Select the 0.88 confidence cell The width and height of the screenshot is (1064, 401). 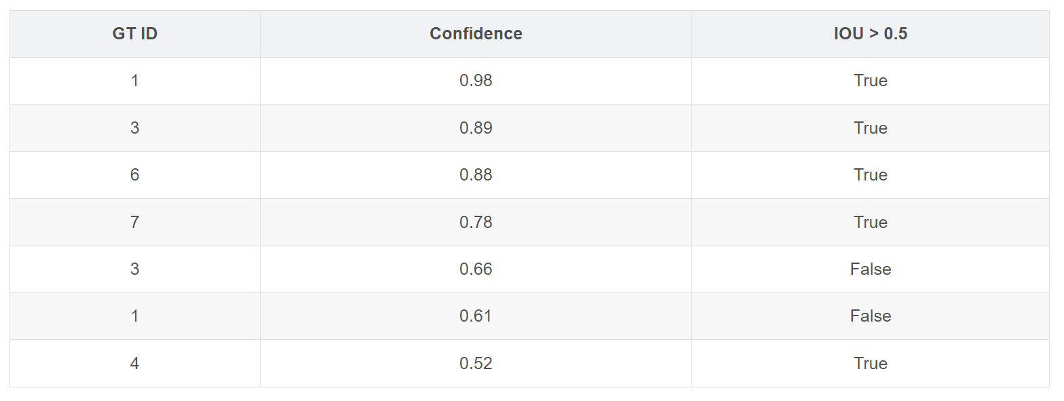click(476, 175)
